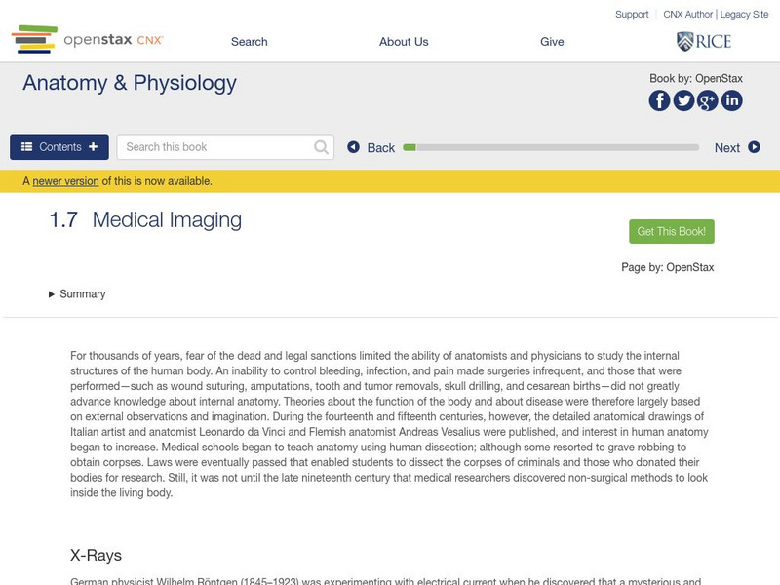The image size is (780, 585).
Task: Click the search magnifier icon
Action: [x=322, y=147]
